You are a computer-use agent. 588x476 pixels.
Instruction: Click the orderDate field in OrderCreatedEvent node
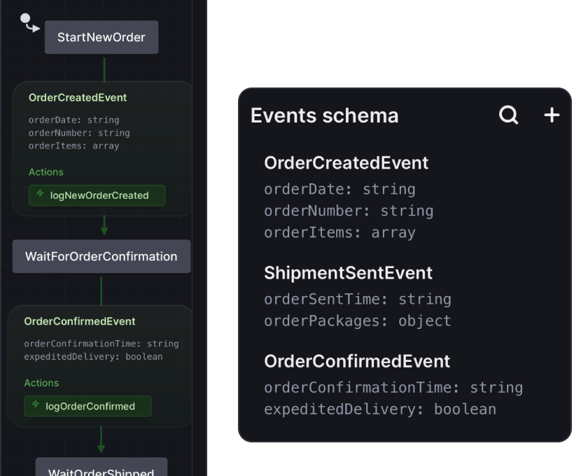click(x=72, y=120)
